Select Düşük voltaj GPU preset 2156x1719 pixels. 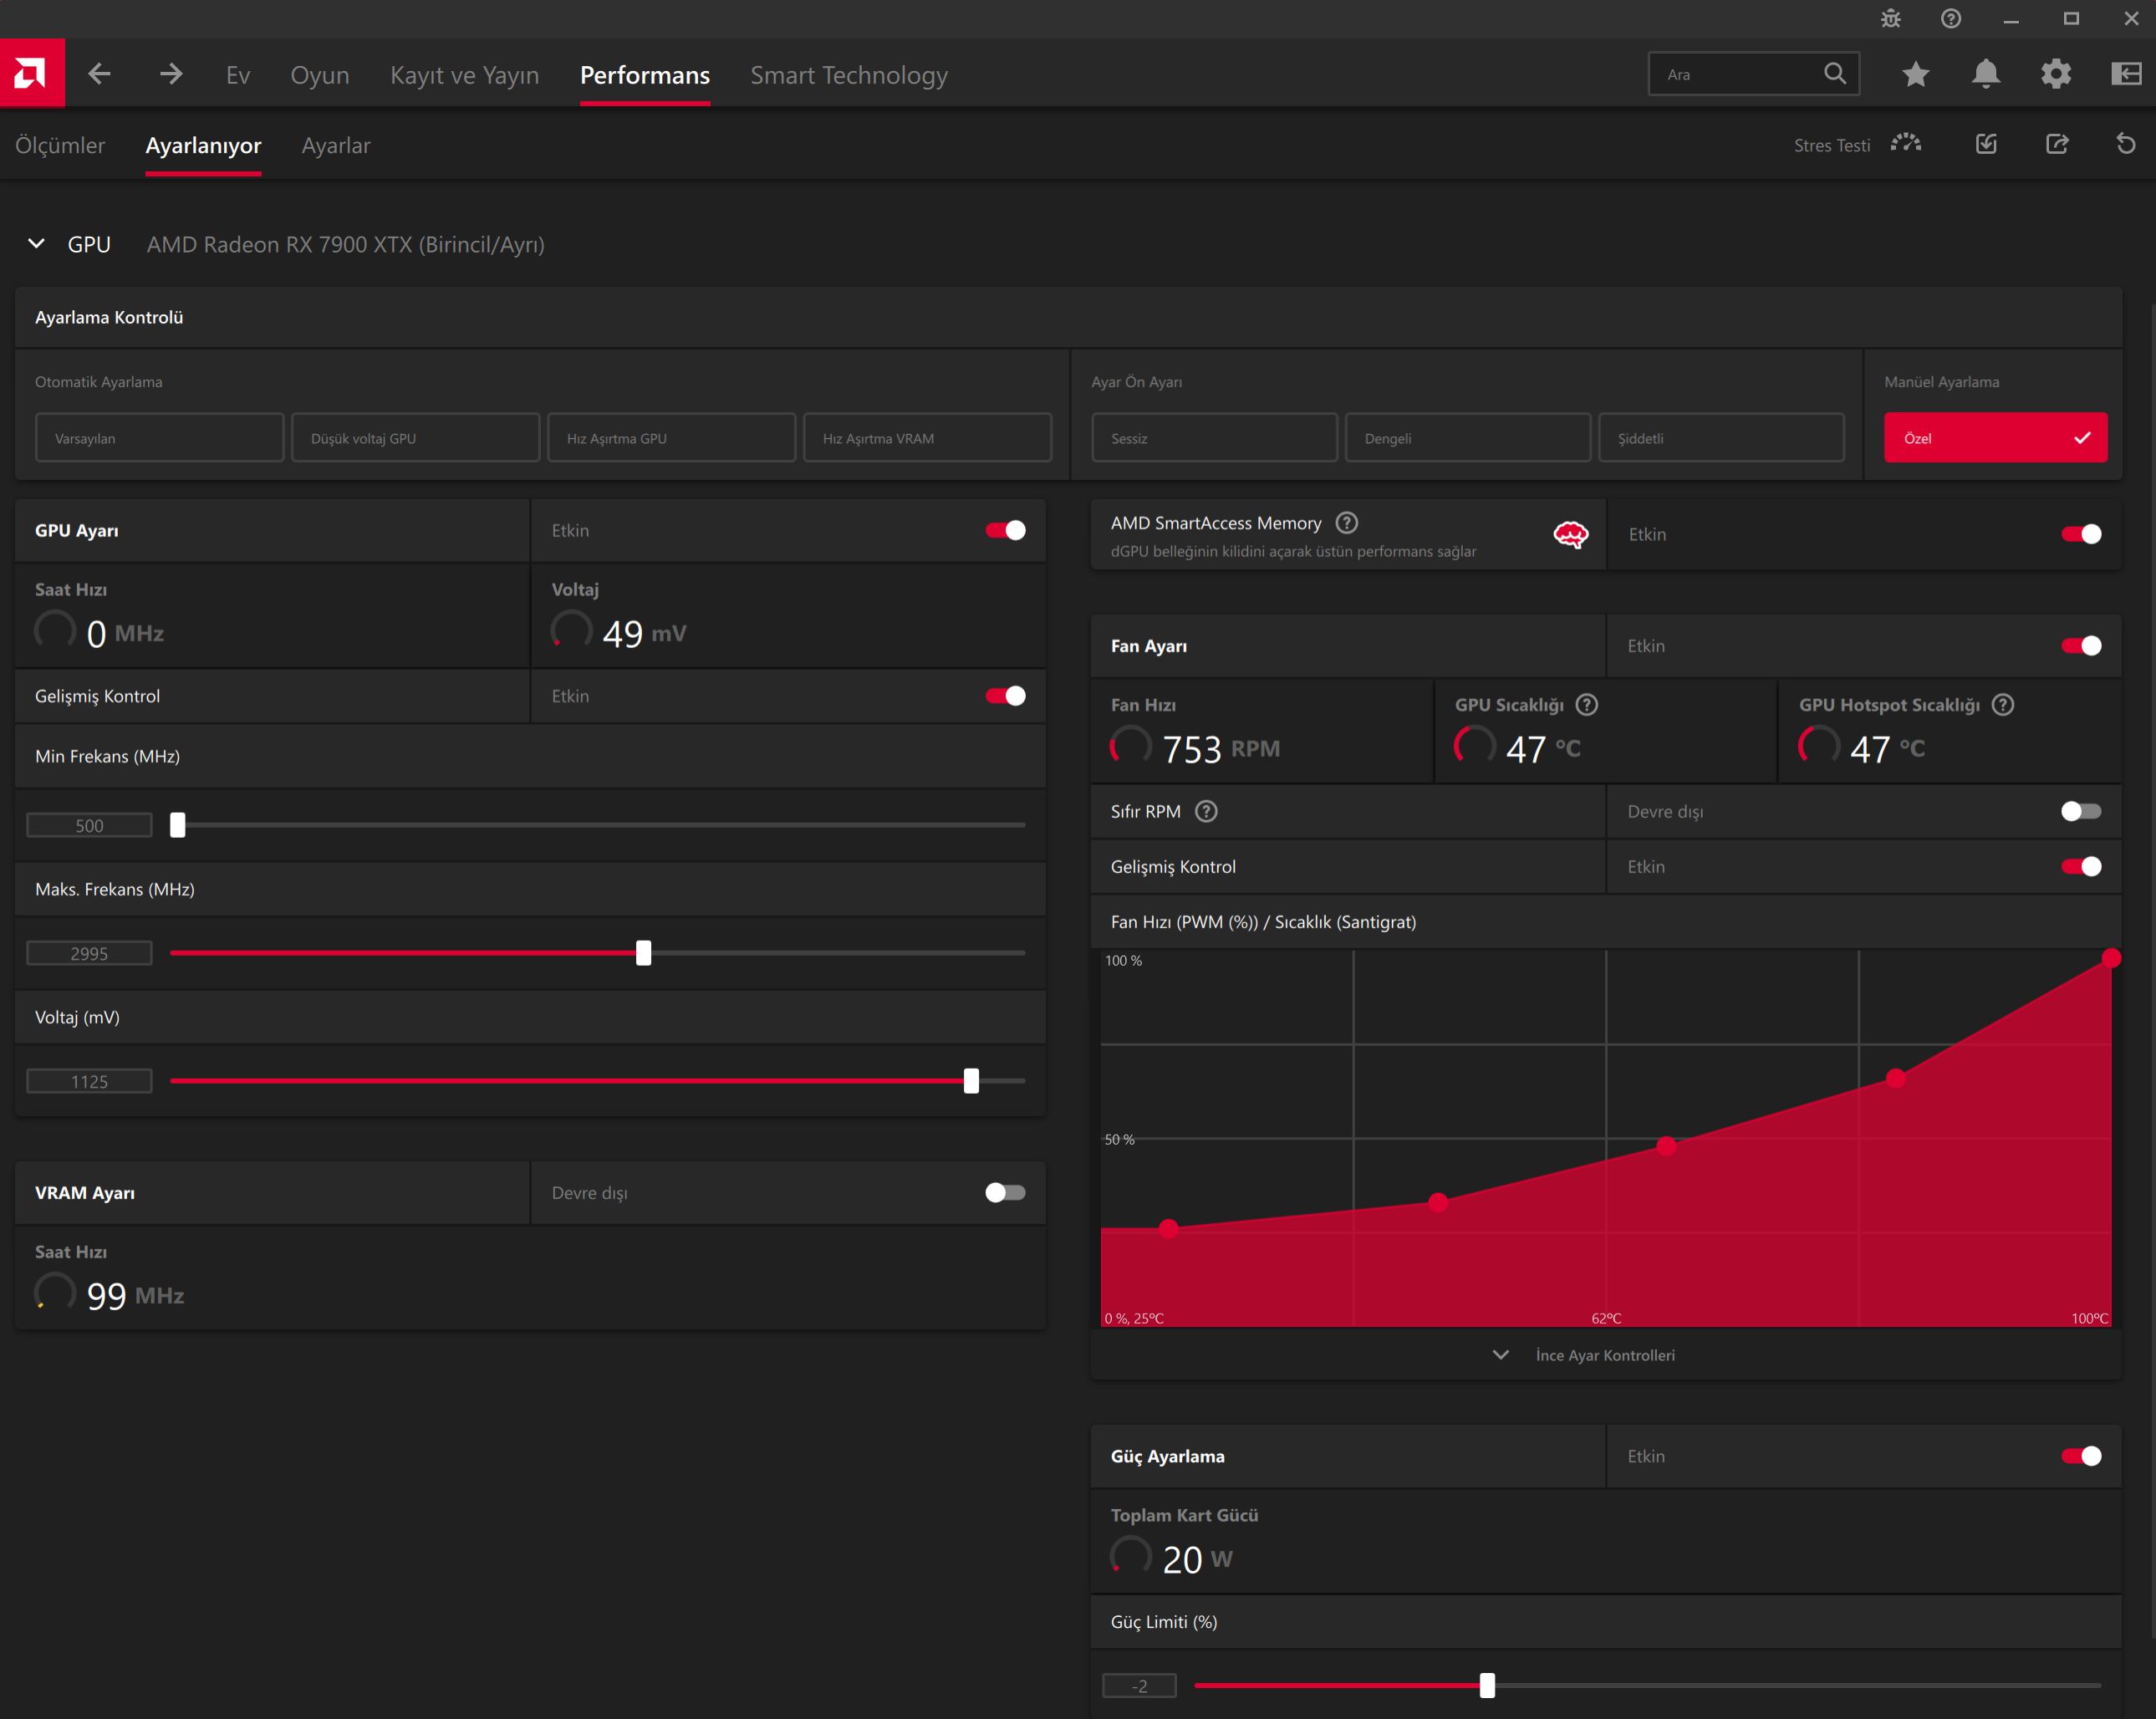point(415,438)
